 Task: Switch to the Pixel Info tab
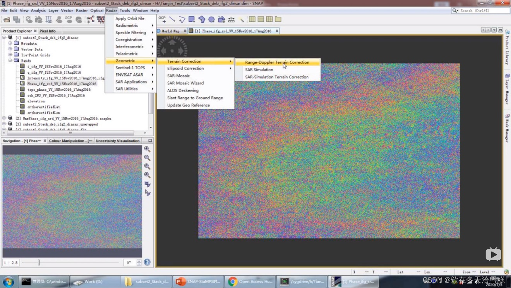pos(48,31)
